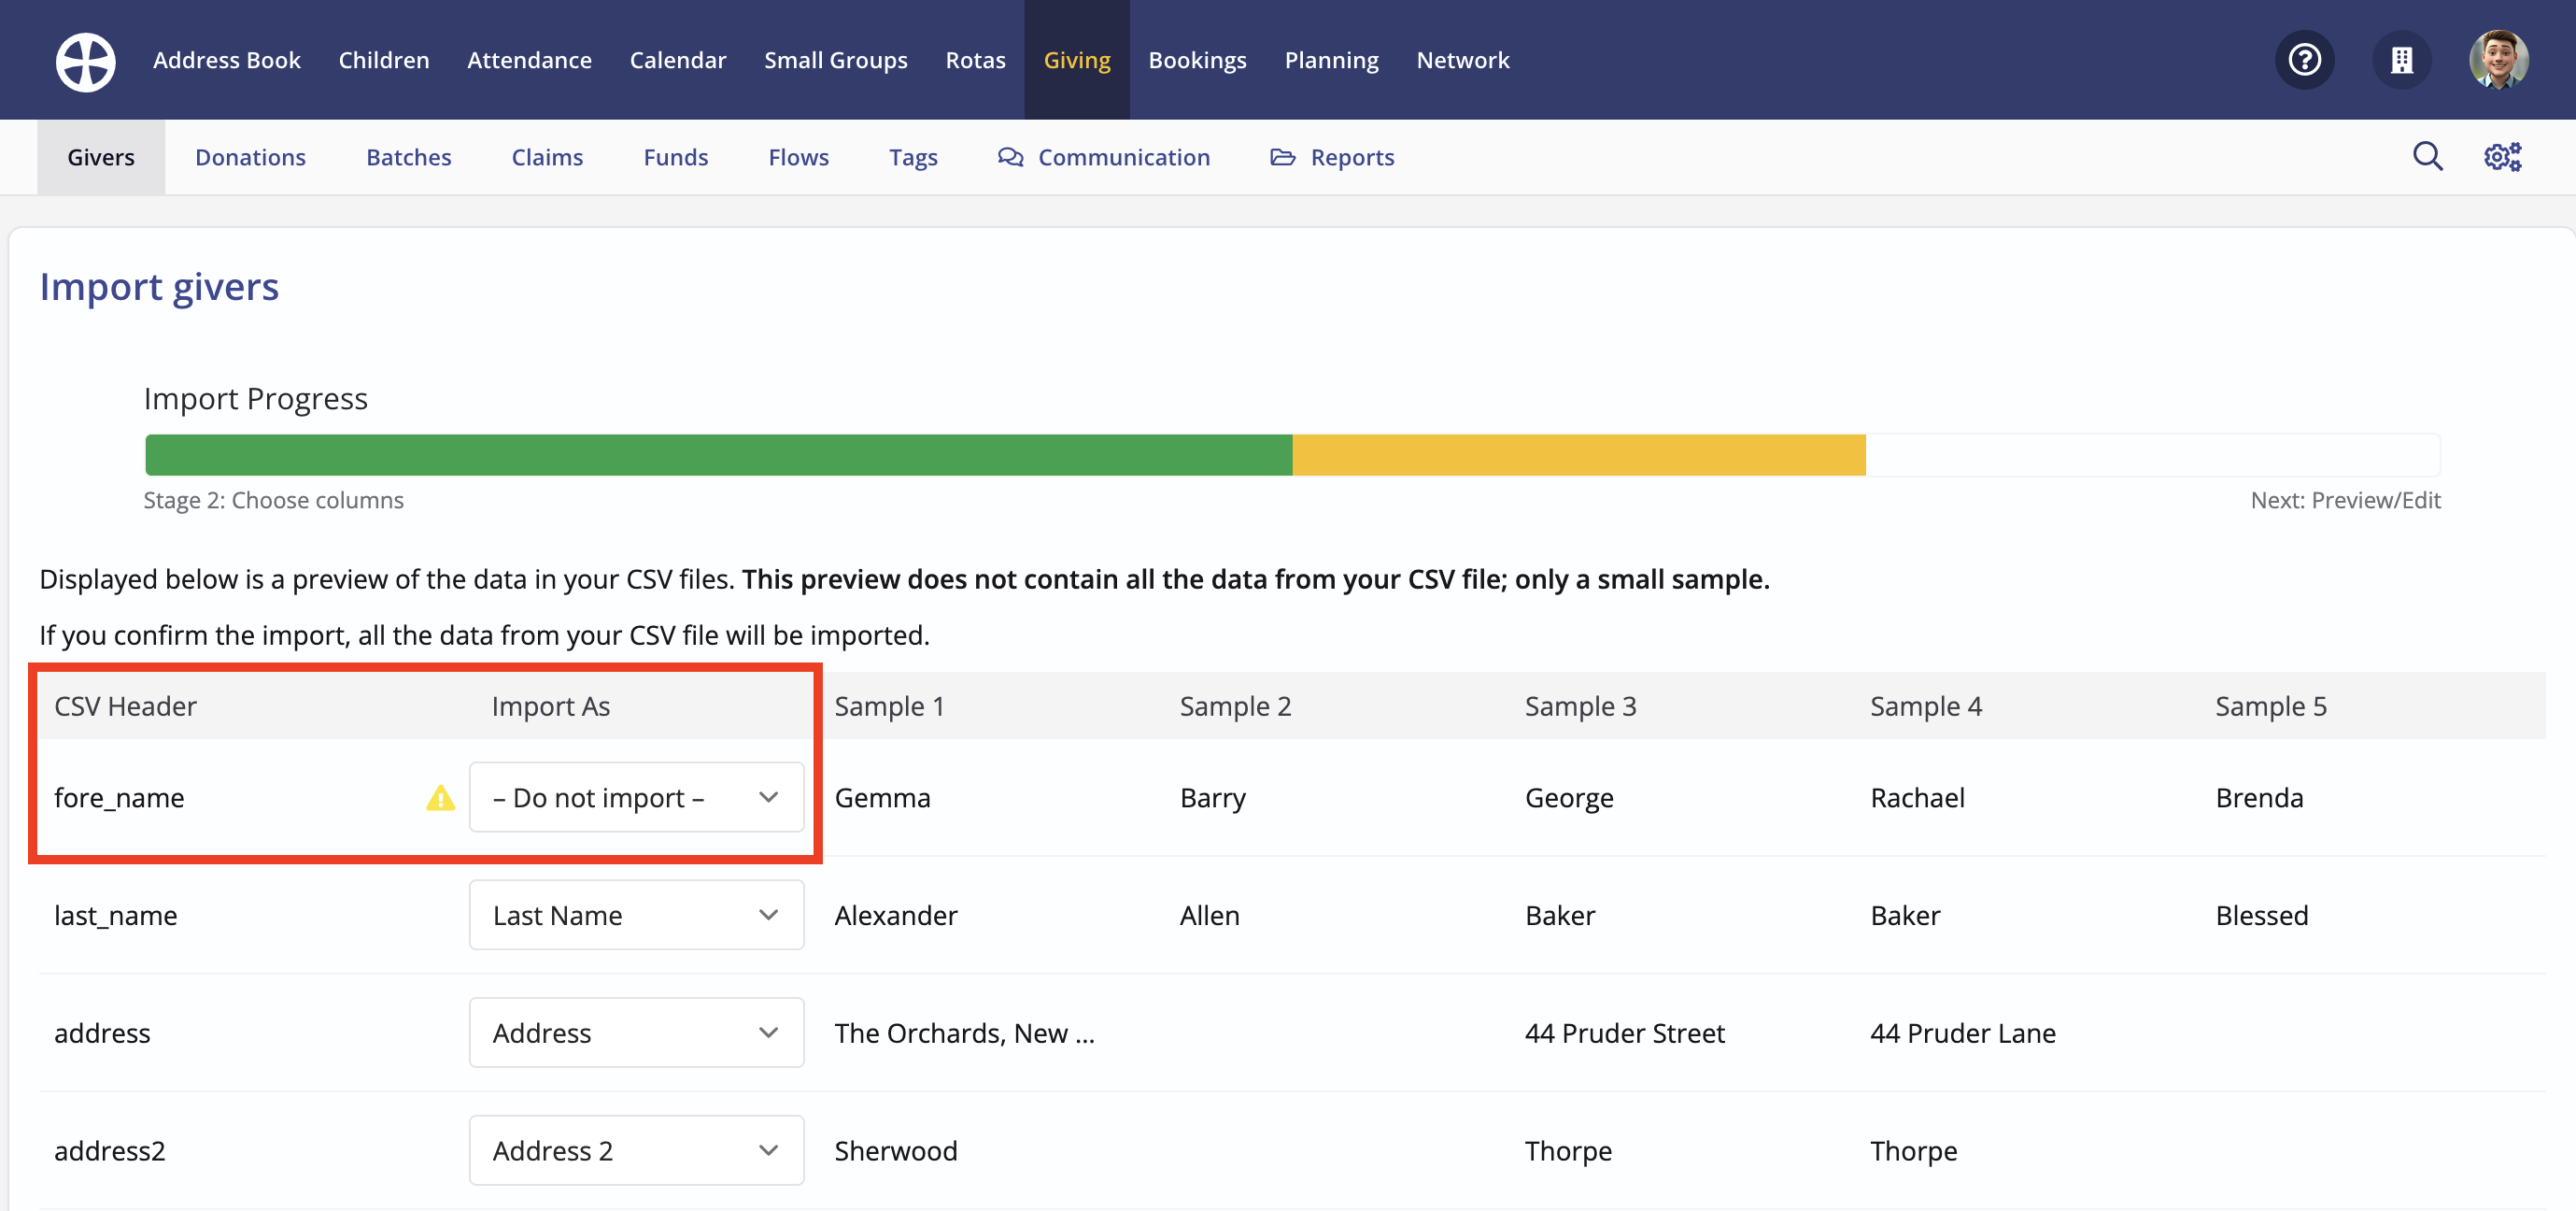Click the Sample 5 column heading
Image resolution: width=2576 pixels, height=1211 pixels.
click(x=2271, y=705)
